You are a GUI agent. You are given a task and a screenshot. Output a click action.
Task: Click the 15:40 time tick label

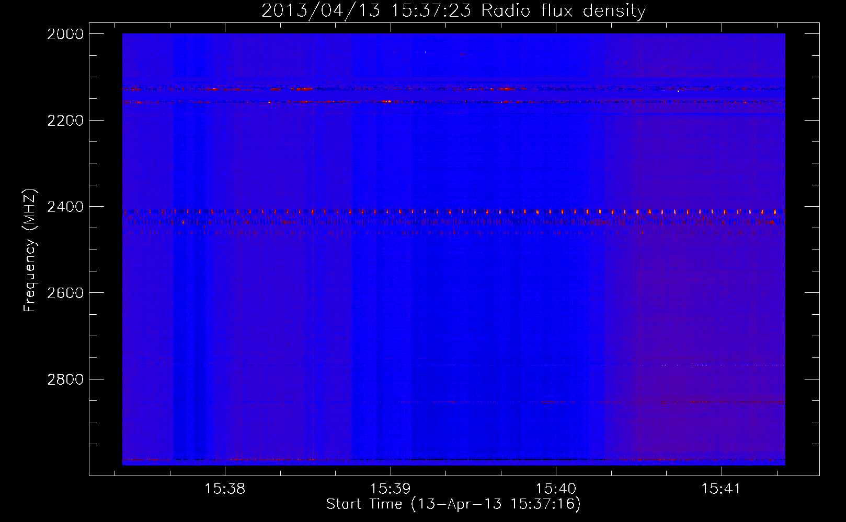pos(556,489)
